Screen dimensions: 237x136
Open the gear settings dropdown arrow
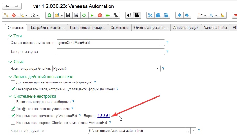pyautogui.click(x=38, y=16)
